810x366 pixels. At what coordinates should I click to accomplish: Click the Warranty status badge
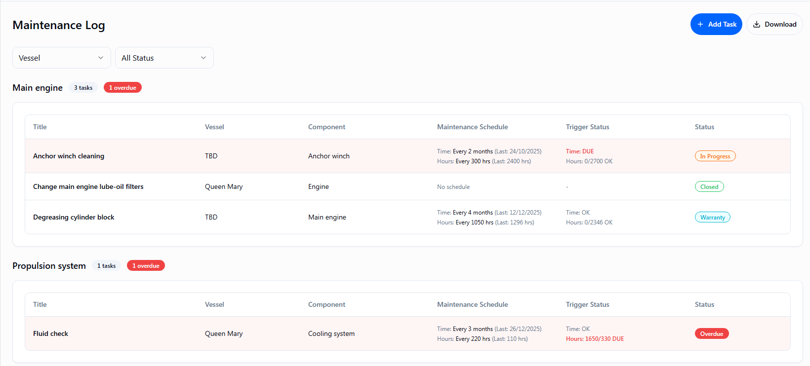712,218
